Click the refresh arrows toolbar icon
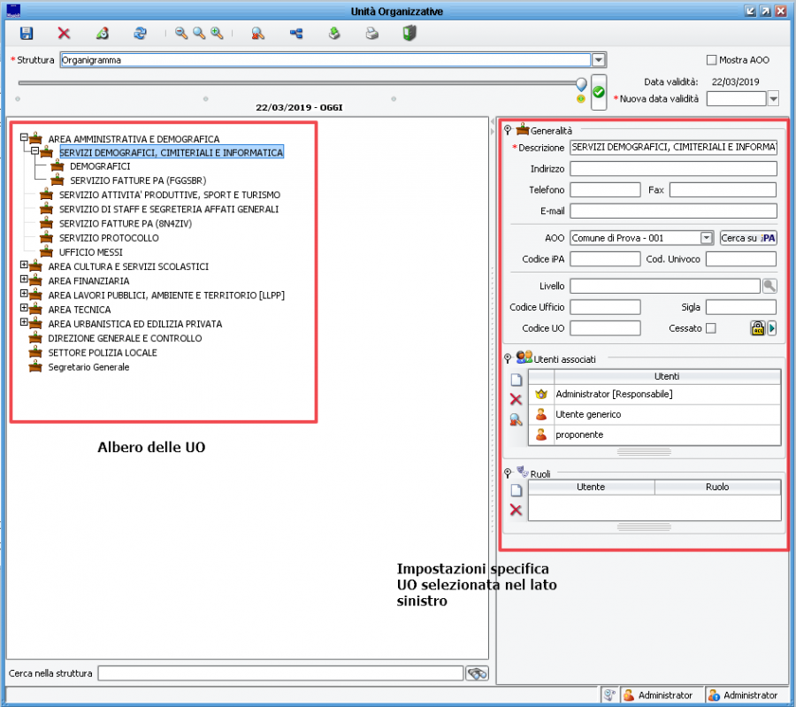 [140, 34]
